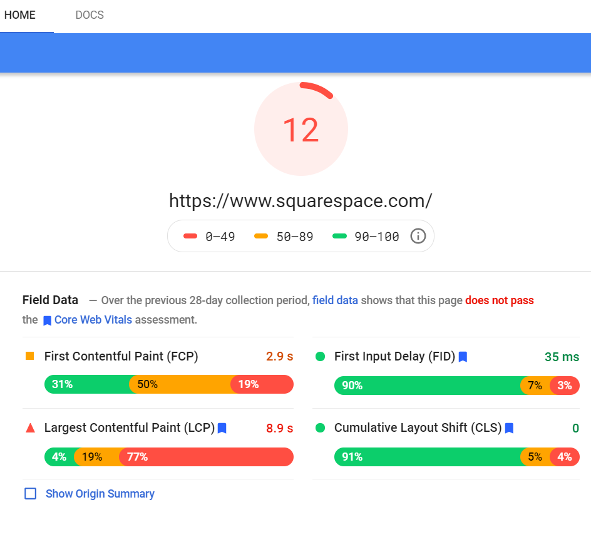This screenshot has width=591, height=537.
Task: Click the red 'does not pass' text
Action: coord(500,300)
